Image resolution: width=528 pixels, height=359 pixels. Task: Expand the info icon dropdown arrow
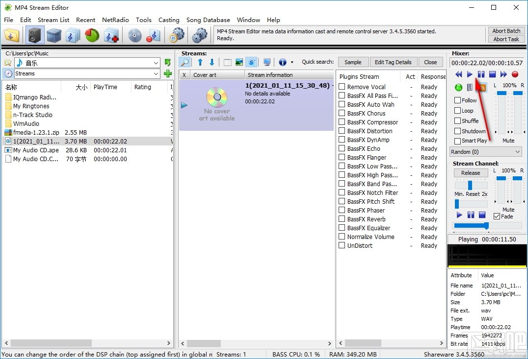pos(292,62)
